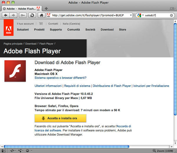Viewport: 177px width, 153px height.
Task: Click the shopping cart icon in Adobe header
Action: (41, 24)
